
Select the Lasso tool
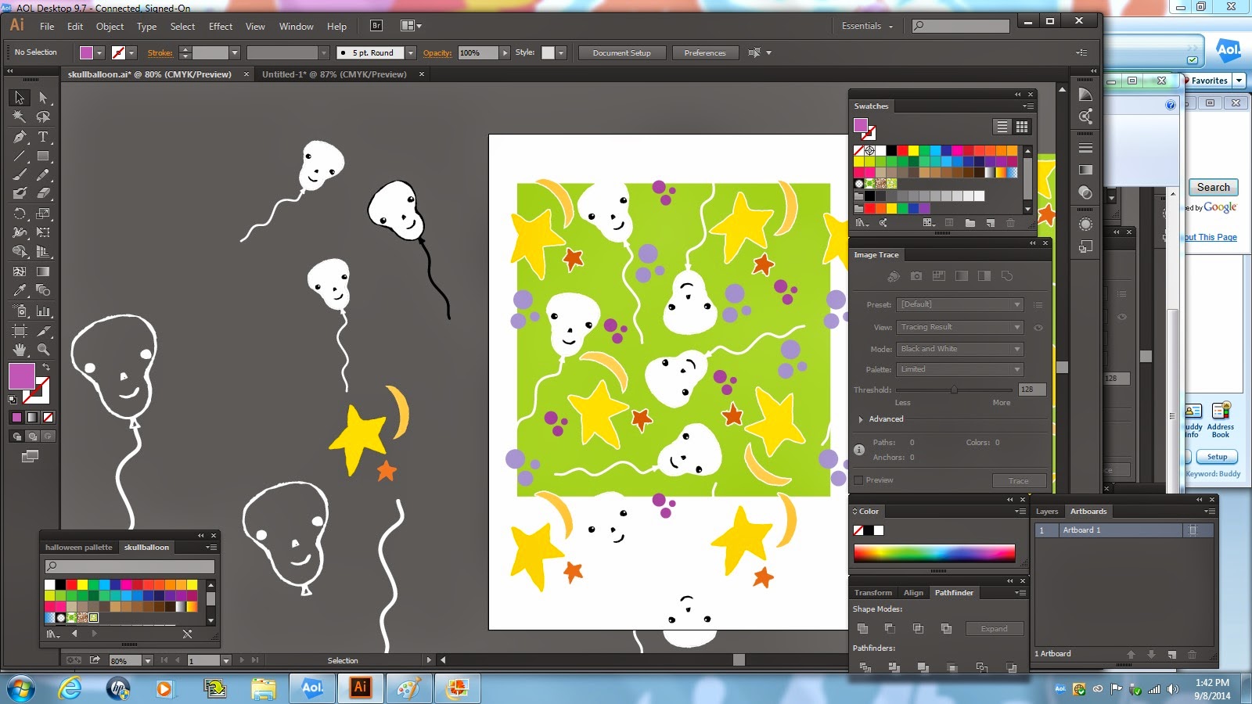pyautogui.click(x=43, y=117)
